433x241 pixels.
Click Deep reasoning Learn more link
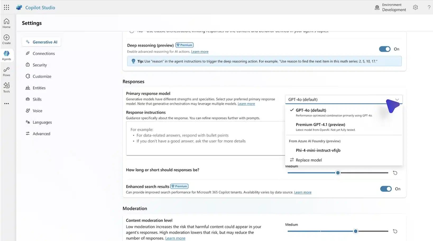pyautogui.click(x=200, y=52)
